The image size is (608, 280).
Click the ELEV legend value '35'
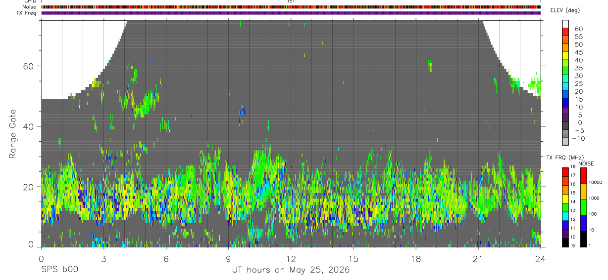tap(579, 68)
